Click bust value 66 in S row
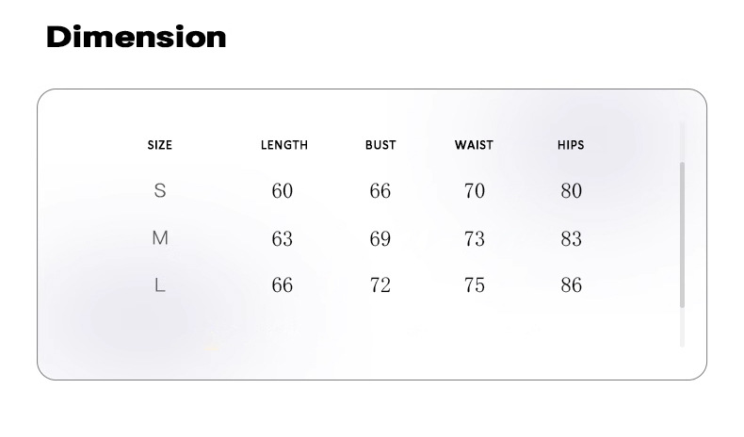 click(x=380, y=191)
